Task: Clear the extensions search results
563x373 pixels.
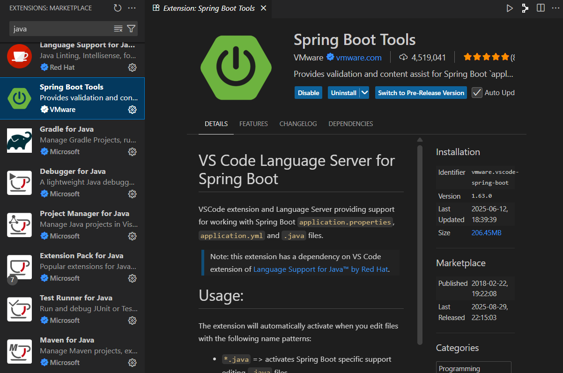Action: click(x=118, y=29)
